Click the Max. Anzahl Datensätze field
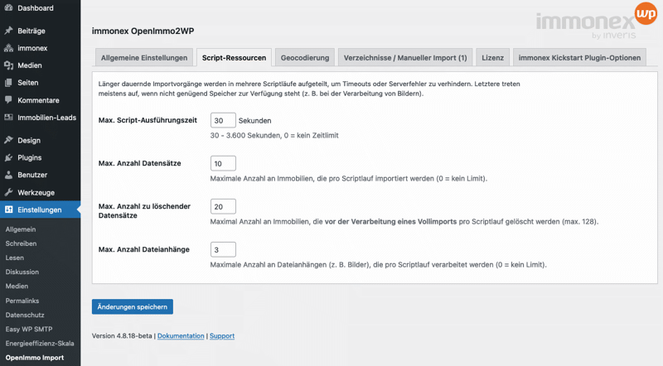 tap(223, 163)
